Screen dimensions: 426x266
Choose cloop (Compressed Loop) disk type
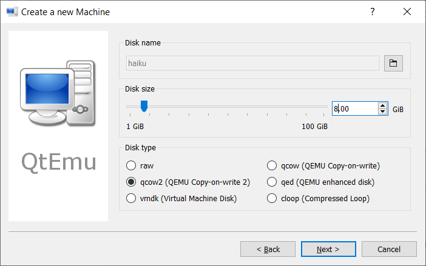(x=272, y=198)
